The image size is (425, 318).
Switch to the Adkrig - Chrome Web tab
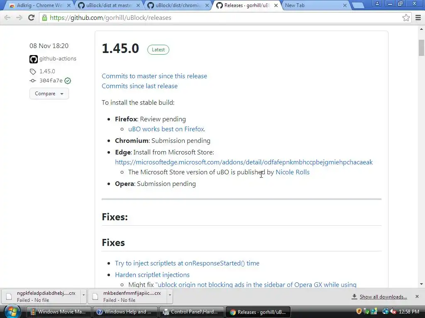click(39, 5)
